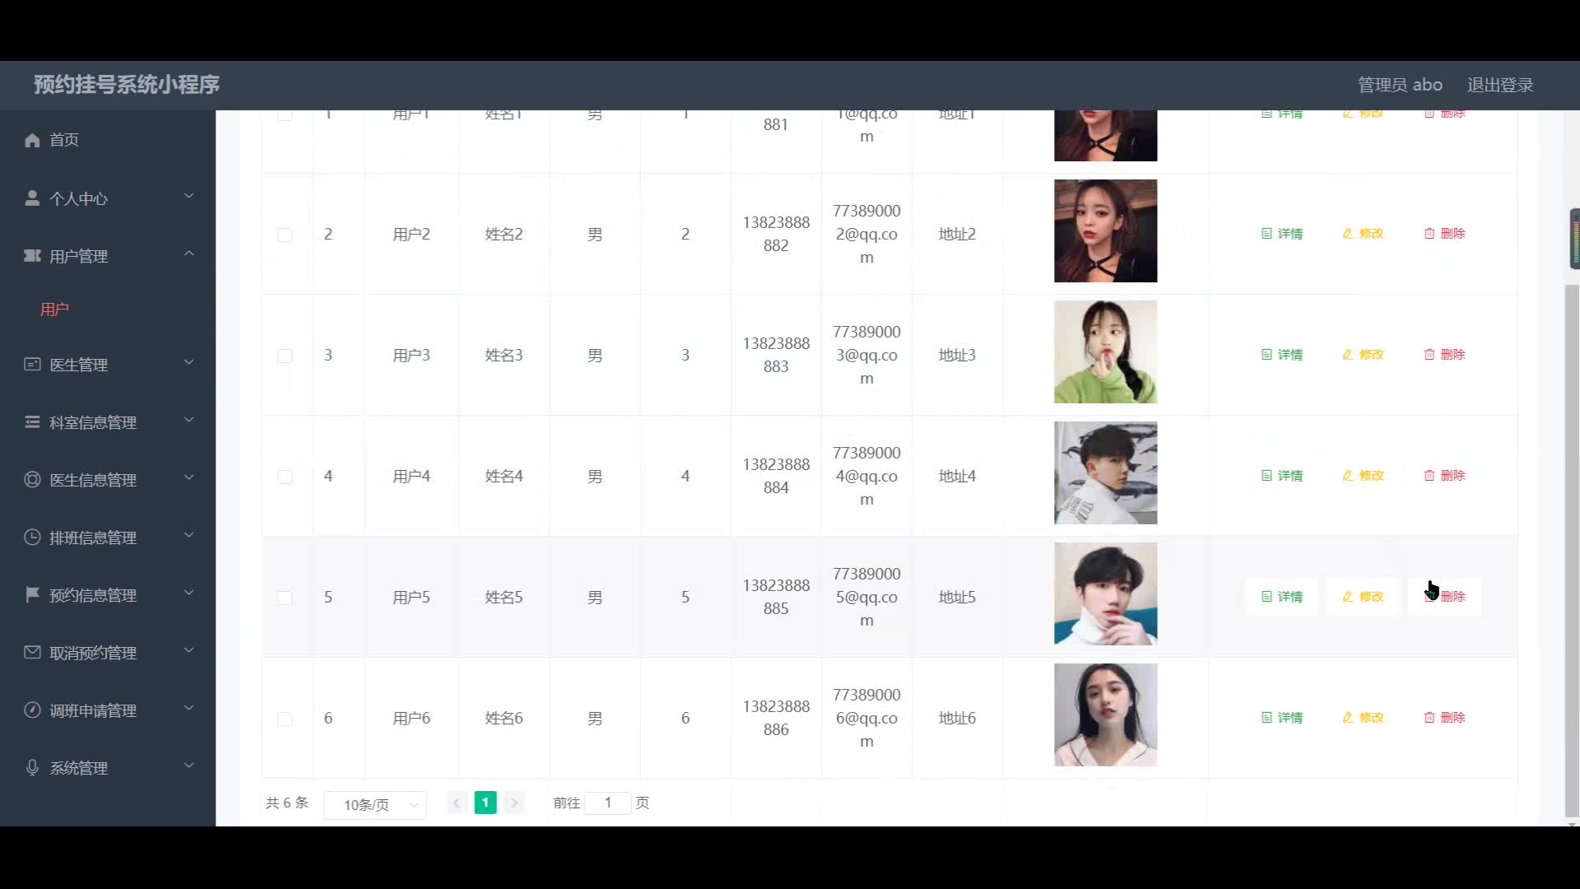Click 退出登录 to log out
The image size is (1580, 889).
tap(1500, 85)
